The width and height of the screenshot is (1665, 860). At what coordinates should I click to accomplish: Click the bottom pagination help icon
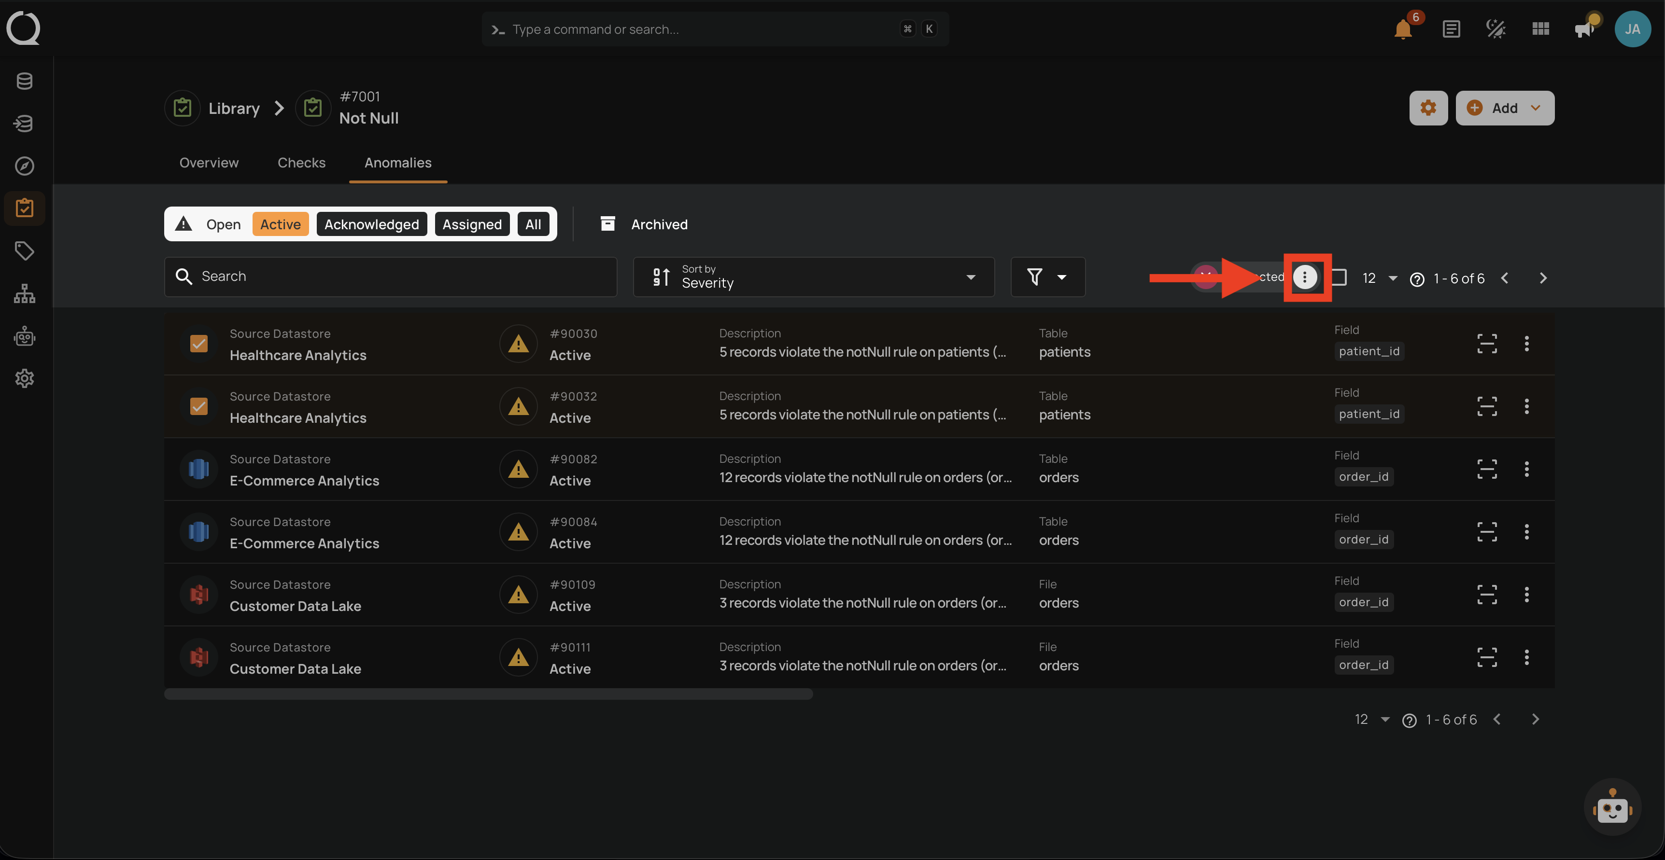(1409, 721)
